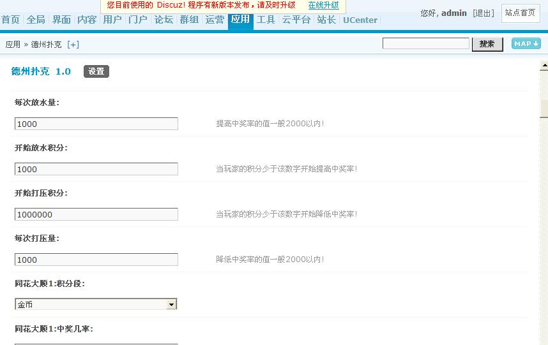
Task: Go to the 内容 tab
Action: 87,20
